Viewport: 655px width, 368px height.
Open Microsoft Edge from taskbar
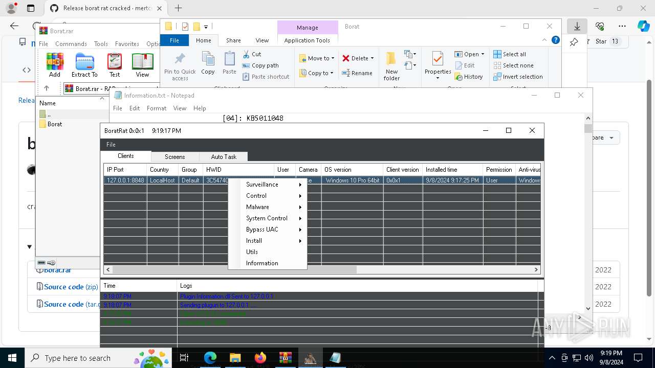210,358
